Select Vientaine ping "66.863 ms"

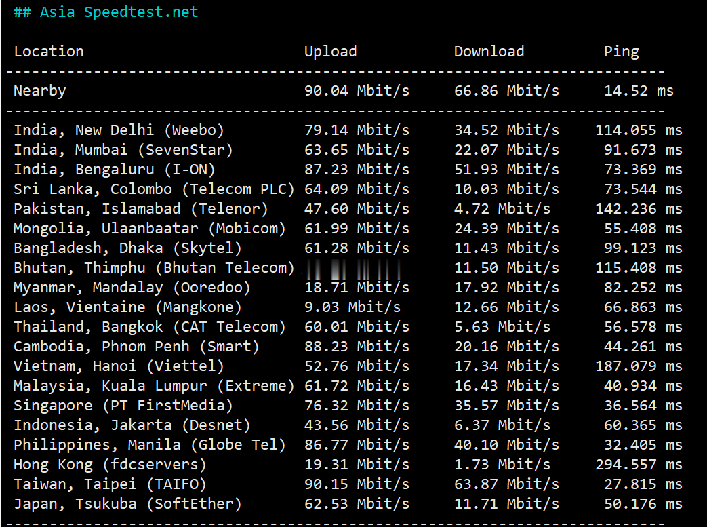pyautogui.click(x=643, y=307)
